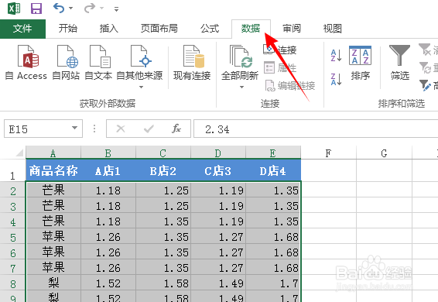Click the insert function fx button

coord(176,129)
